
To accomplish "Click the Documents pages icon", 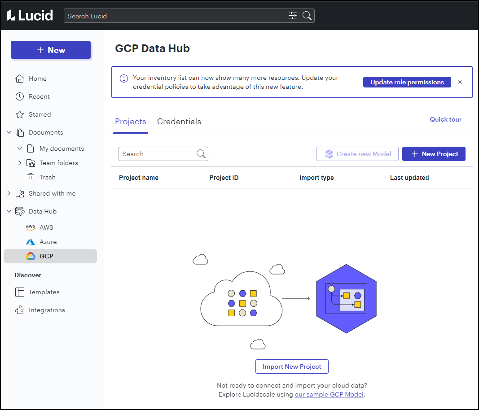I will 20,132.
